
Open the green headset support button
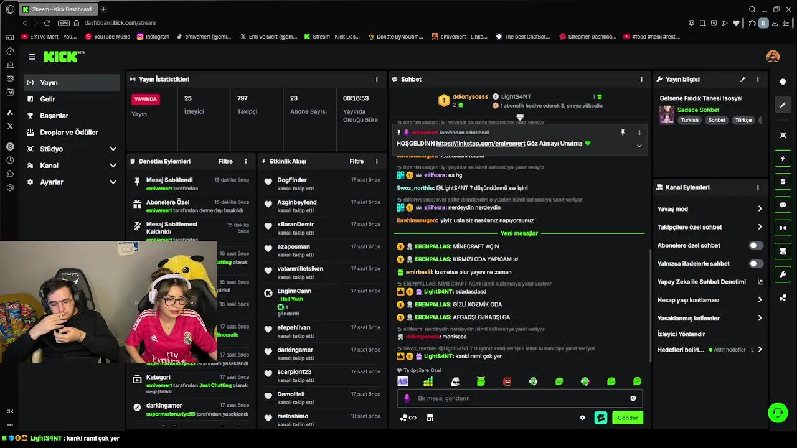pos(777,412)
